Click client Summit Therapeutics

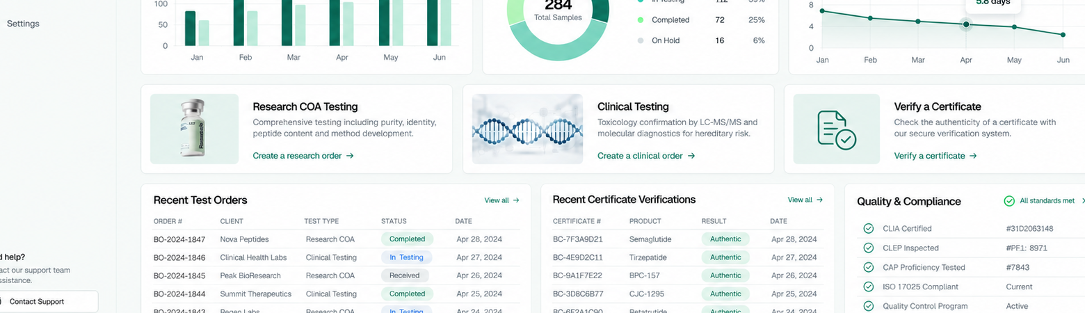click(x=255, y=294)
